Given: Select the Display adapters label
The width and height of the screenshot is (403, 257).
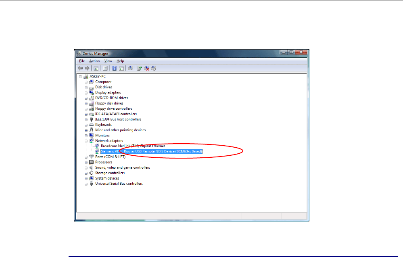Looking at the screenshot, I should pos(108,92).
